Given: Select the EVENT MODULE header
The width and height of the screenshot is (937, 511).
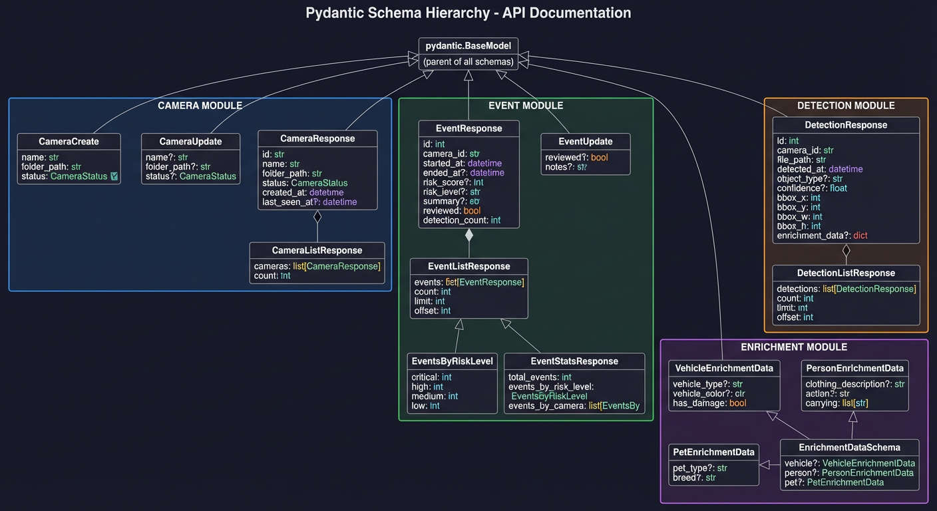Looking at the screenshot, I should pos(526,105).
